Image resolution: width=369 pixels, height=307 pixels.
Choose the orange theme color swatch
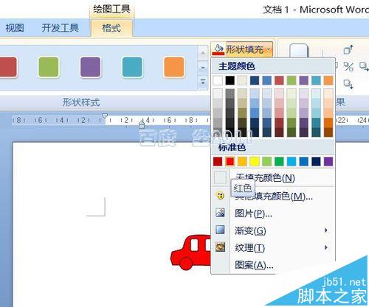328,80
